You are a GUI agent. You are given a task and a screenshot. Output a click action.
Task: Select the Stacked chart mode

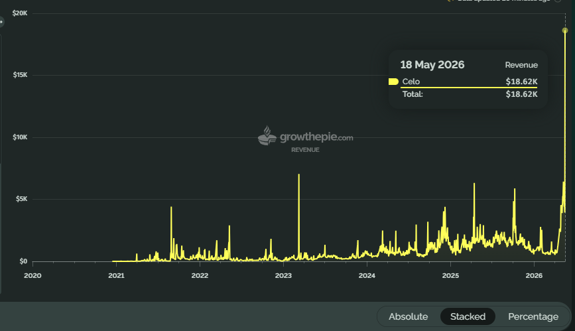point(468,316)
